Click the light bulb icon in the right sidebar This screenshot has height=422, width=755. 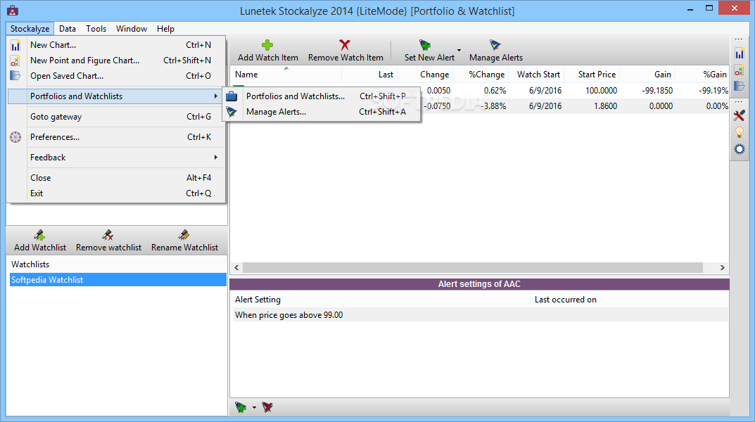739,132
